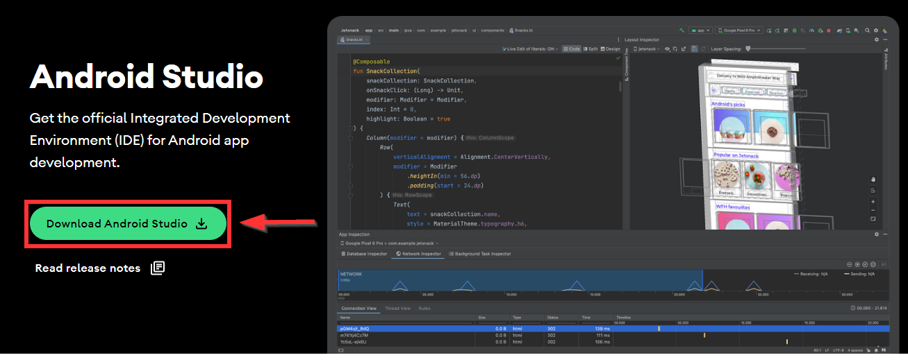Toggle the 3D mode button in Layout Inspector
The height and width of the screenshot is (362, 908).
coord(693,49)
